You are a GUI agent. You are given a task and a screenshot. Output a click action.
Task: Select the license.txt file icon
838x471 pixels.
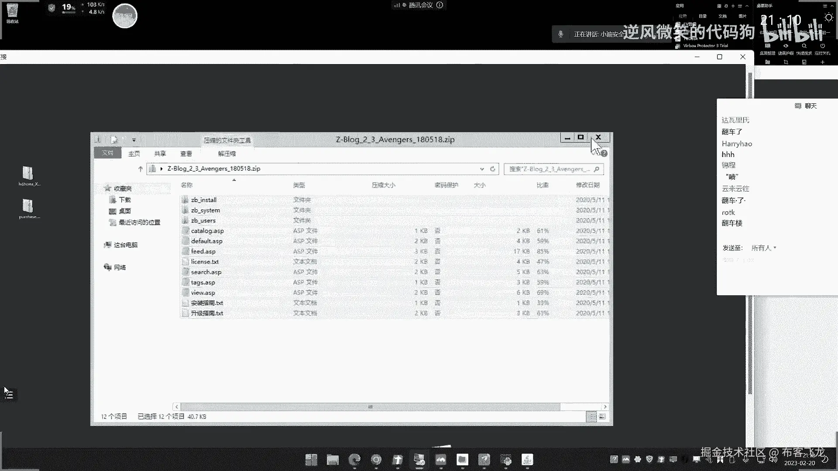click(185, 262)
